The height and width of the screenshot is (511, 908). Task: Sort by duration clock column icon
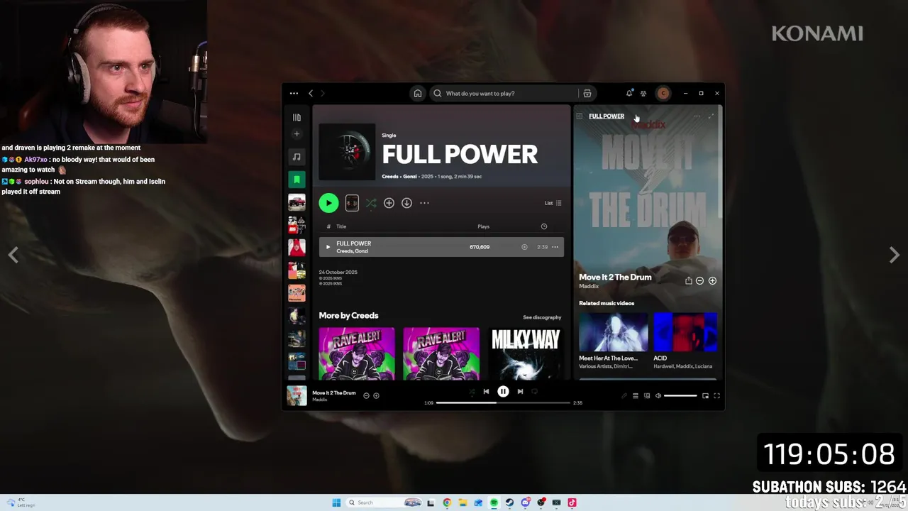[544, 226]
